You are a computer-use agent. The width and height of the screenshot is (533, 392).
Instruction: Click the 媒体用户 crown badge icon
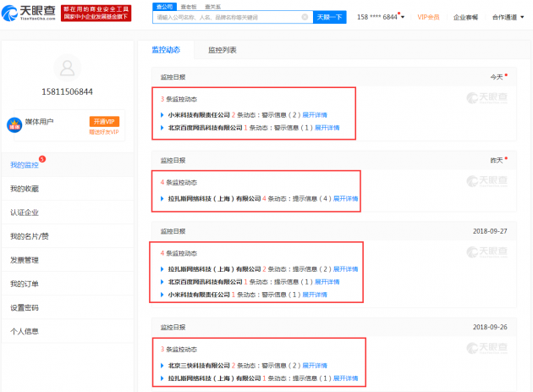click(x=14, y=125)
